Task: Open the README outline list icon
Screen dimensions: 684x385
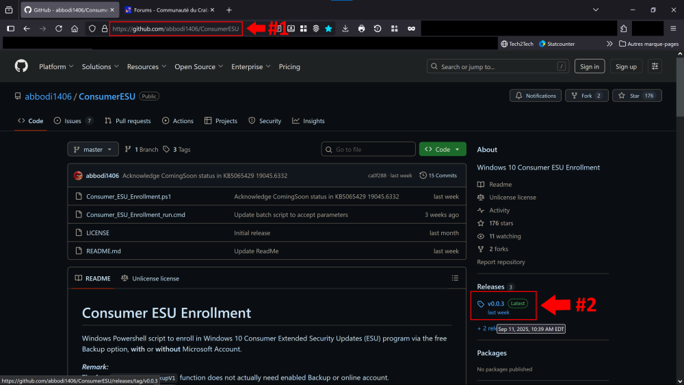Action: coord(455,278)
